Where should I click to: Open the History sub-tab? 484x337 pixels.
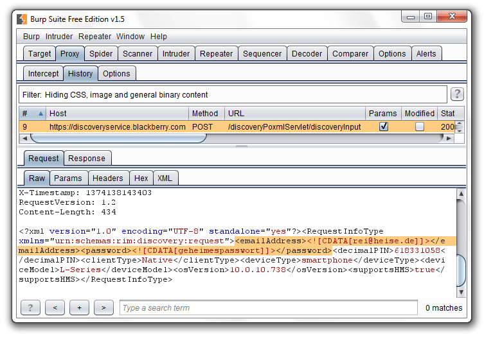[x=80, y=74]
